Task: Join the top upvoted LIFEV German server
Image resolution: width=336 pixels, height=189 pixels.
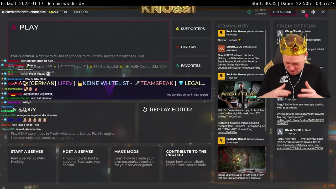Action: 109,88
